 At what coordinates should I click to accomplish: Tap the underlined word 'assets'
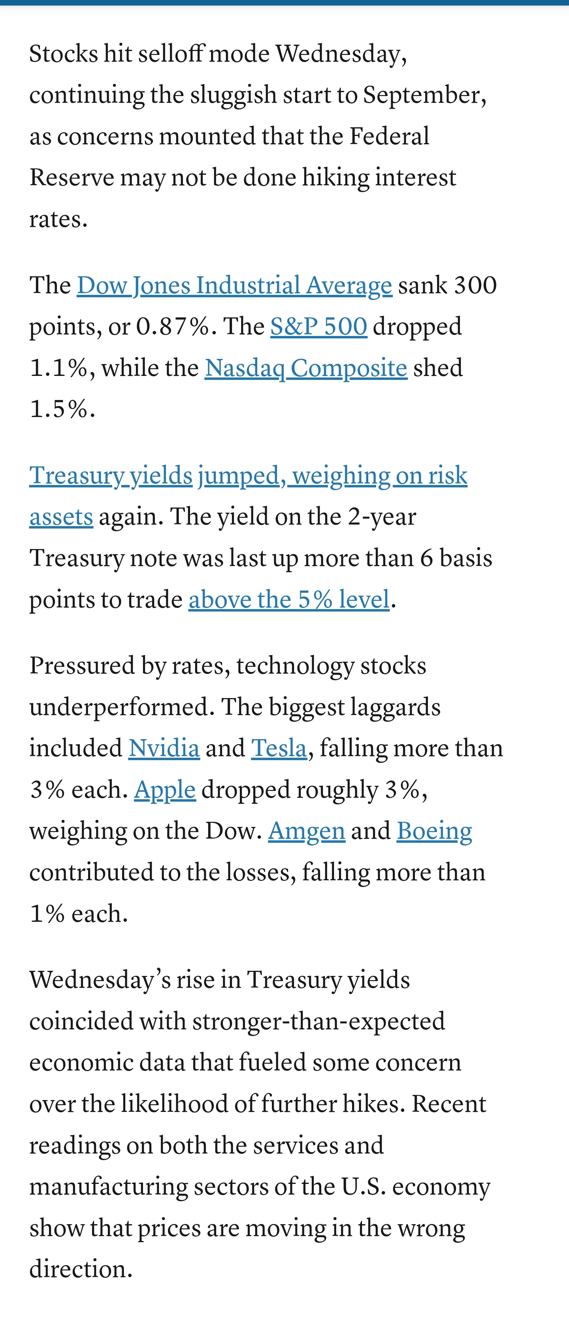[61, 517]
